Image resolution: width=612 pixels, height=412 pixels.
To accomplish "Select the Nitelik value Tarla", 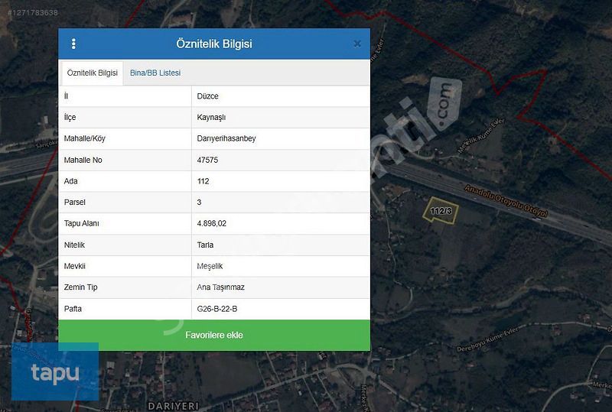I will pyautogui.click(x=205, y=245).
